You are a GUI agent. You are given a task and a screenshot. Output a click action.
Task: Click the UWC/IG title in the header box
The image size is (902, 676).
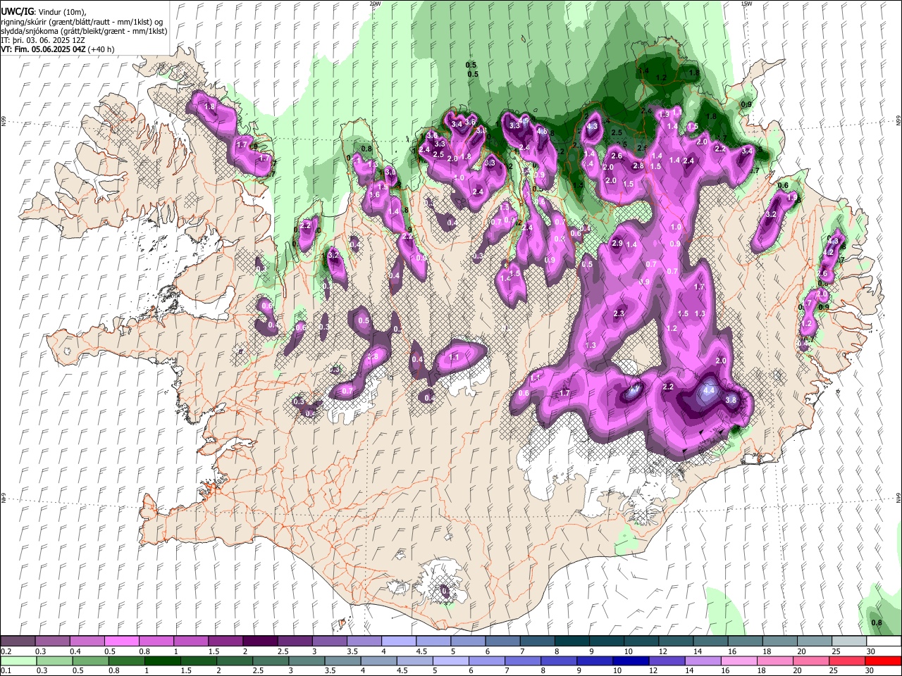[17, 12]
